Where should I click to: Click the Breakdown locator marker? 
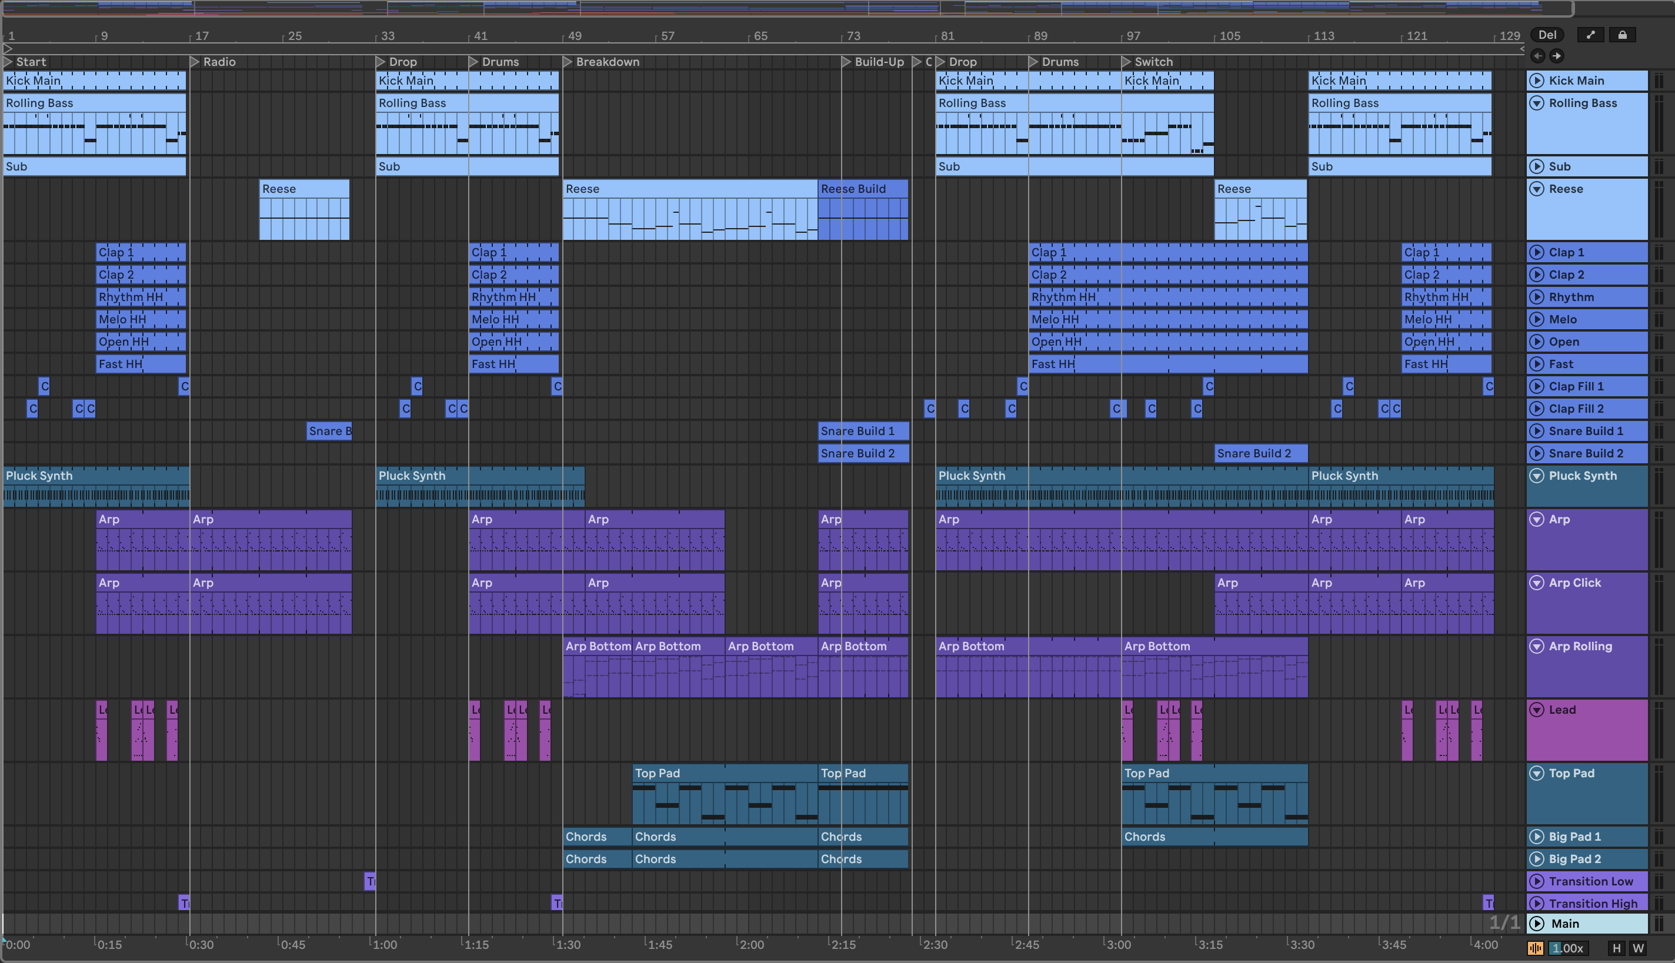[x=568, y=62]
